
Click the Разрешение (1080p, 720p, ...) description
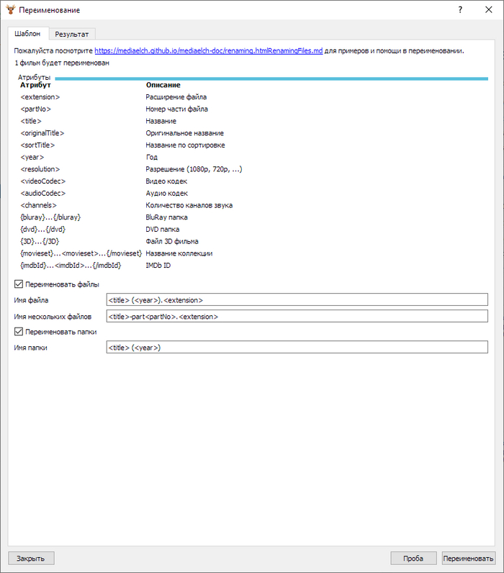tap(194, 169)
